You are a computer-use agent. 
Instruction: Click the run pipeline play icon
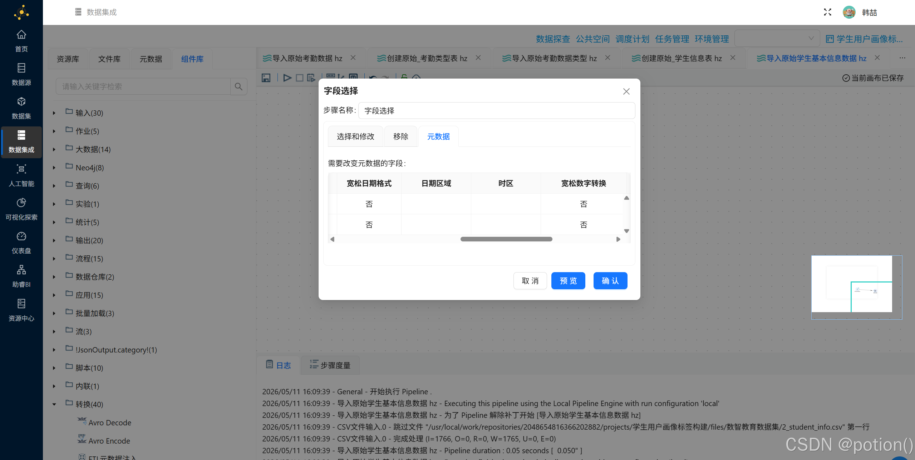(x=287, y=77)
